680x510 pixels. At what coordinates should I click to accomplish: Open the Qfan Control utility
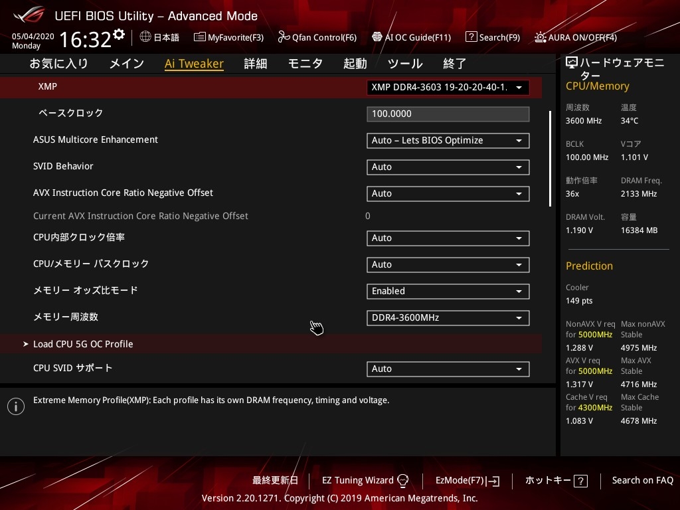coord(317,37)
